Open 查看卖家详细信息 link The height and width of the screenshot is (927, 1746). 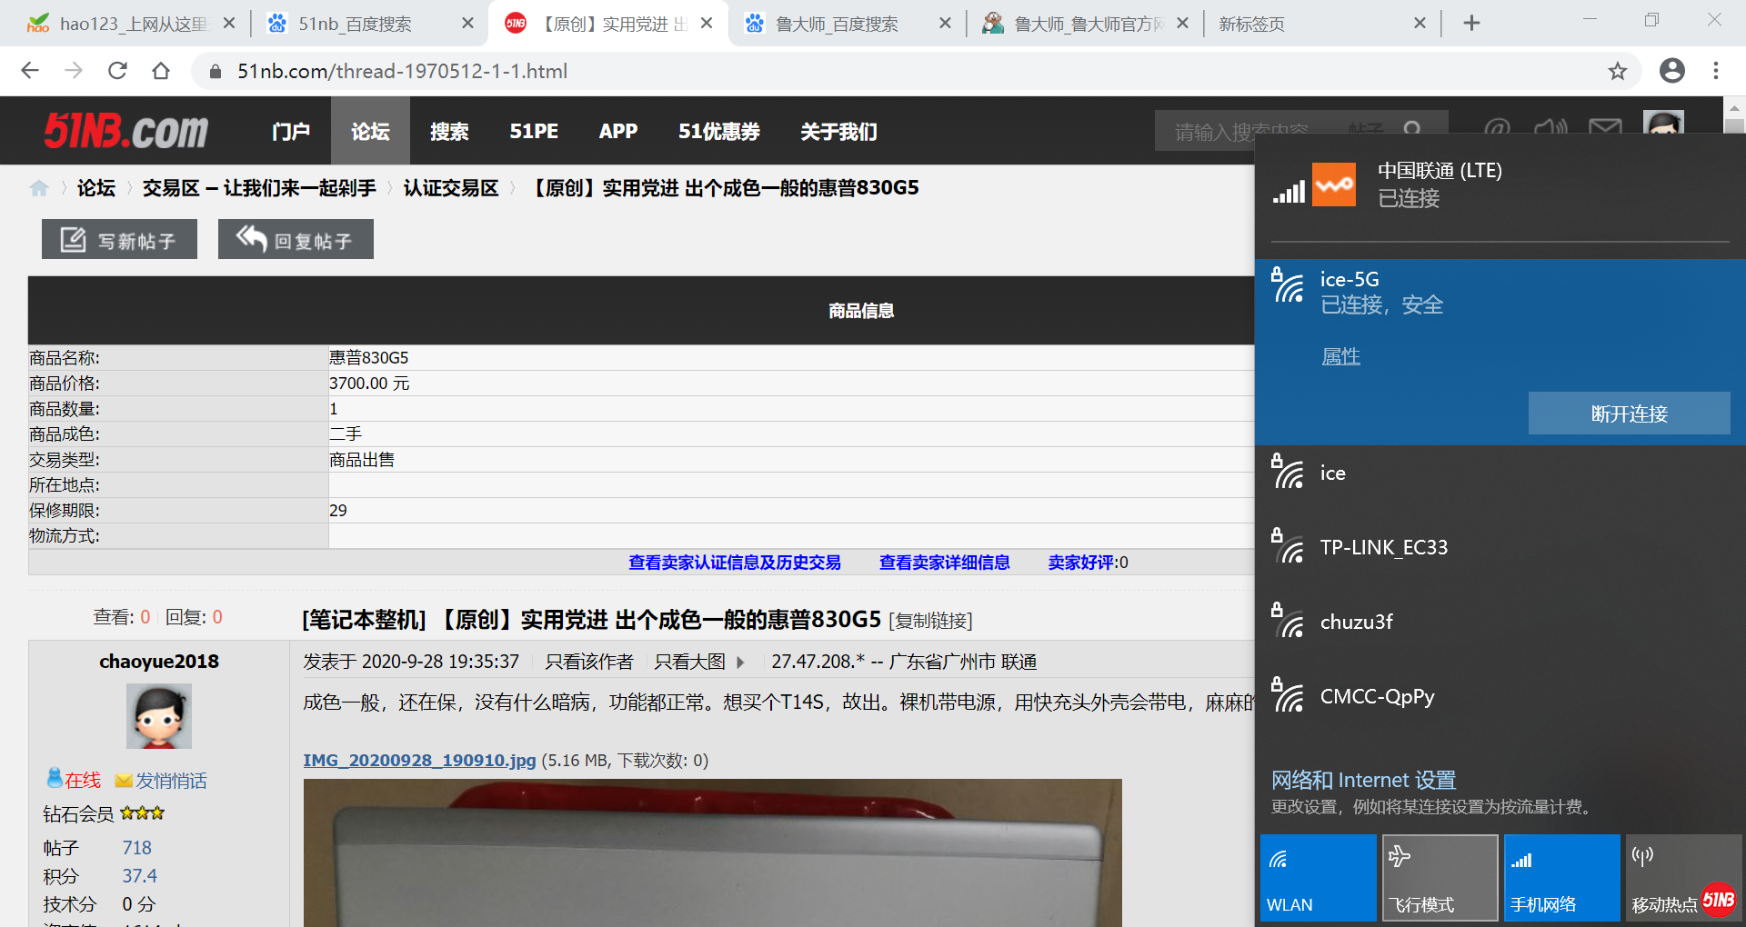[945, 563]
